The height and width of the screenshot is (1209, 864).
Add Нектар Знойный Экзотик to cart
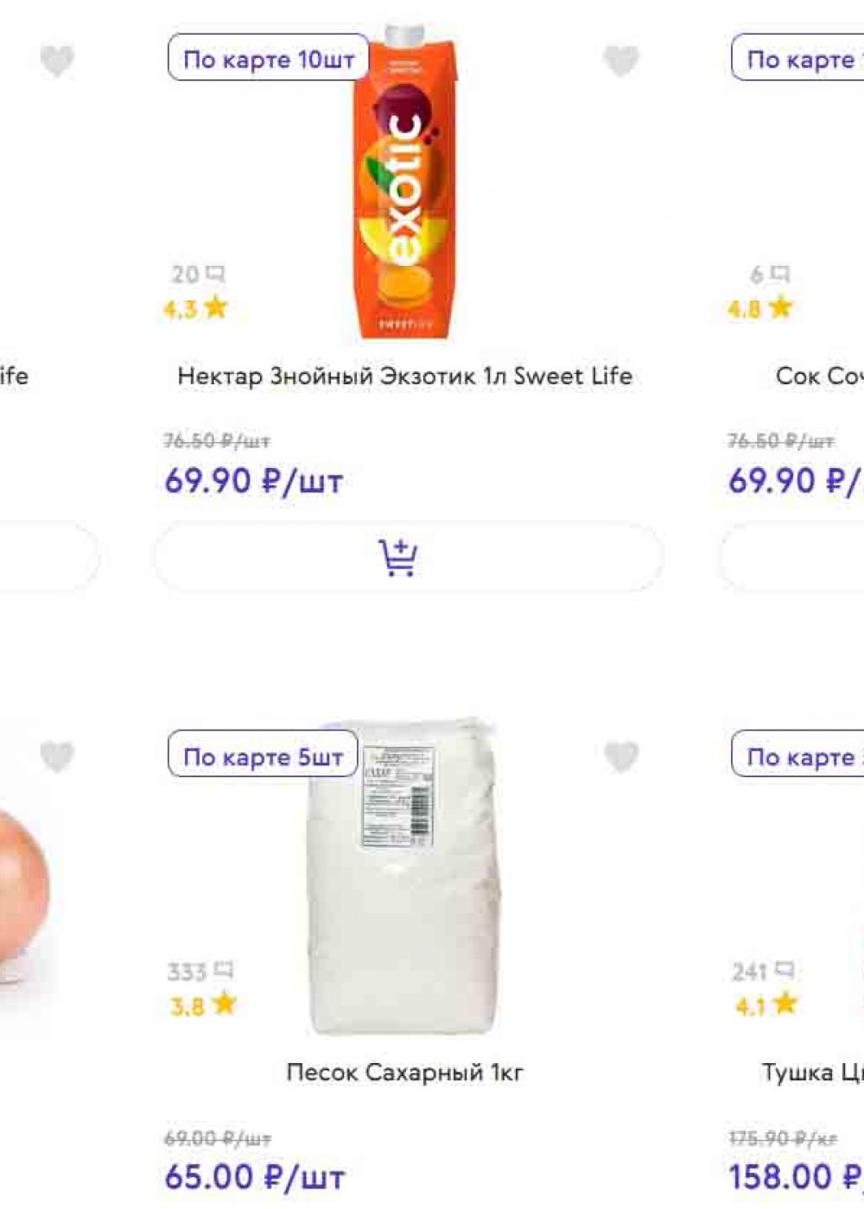(x=409, y=557)
